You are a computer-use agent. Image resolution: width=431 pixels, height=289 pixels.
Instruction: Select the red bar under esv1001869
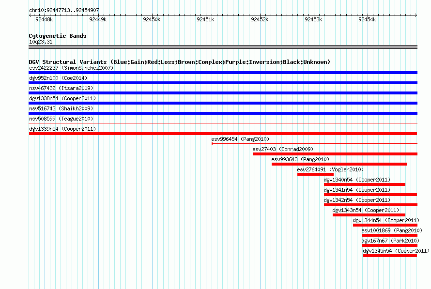pos(389,235)
